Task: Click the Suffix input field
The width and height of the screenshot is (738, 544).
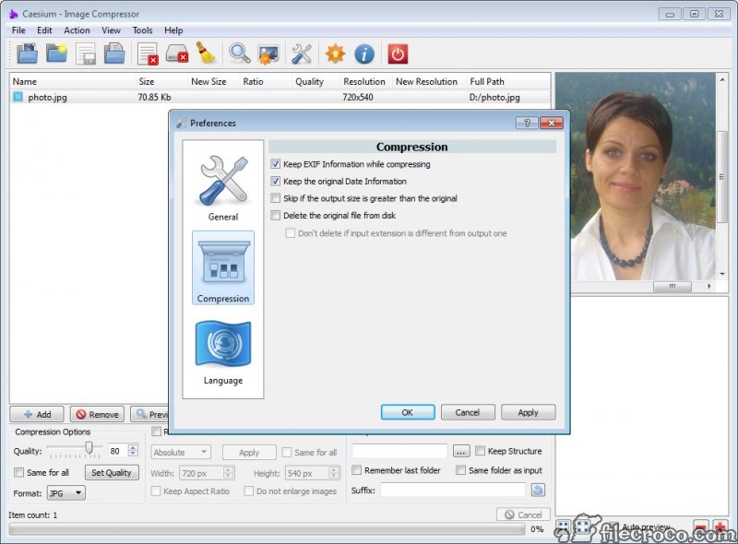Action: pyautogui.click(x=453, y=490)
